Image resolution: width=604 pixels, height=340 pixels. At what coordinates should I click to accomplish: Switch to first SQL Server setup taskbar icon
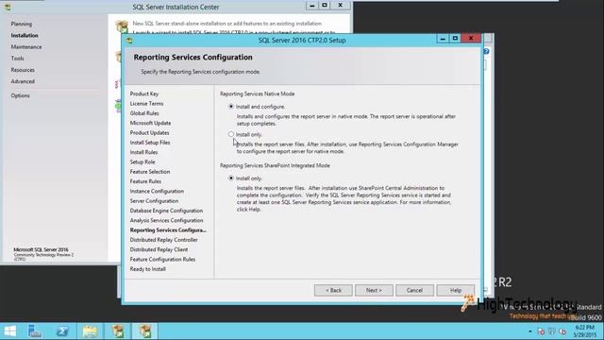[x=118, y=331]
